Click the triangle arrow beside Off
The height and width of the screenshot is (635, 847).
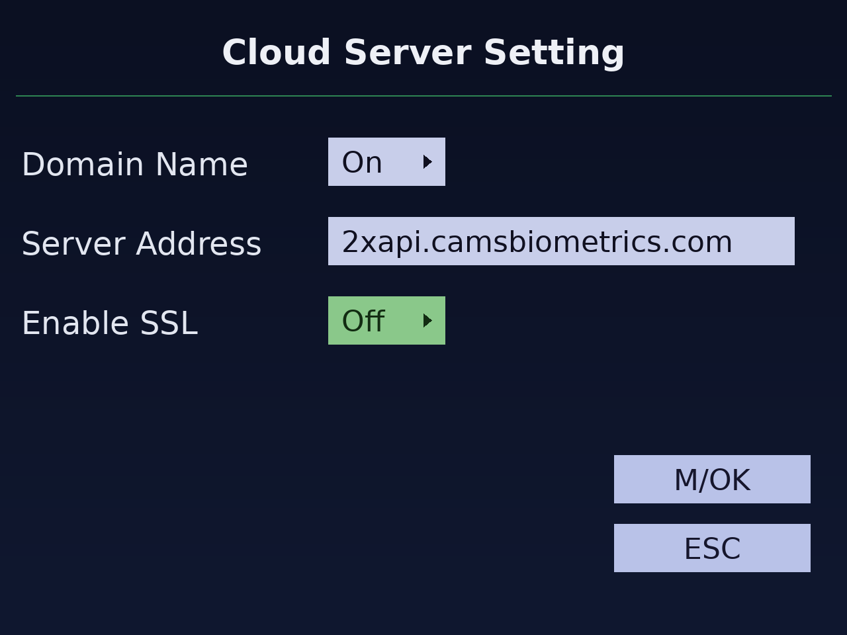tap(427, 321)
